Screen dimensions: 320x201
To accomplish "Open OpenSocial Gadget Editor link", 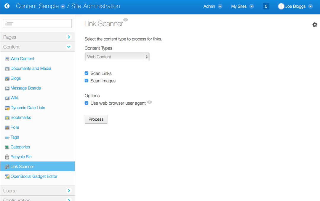I will [34, 176].
